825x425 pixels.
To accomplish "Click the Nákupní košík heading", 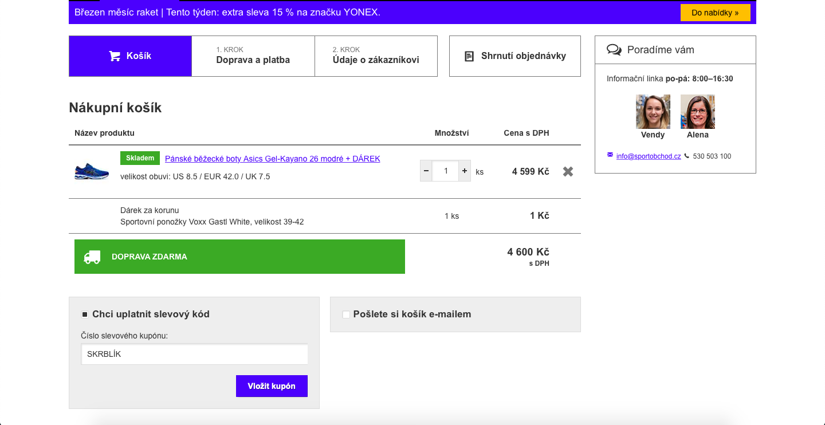I will click(115, 108).
